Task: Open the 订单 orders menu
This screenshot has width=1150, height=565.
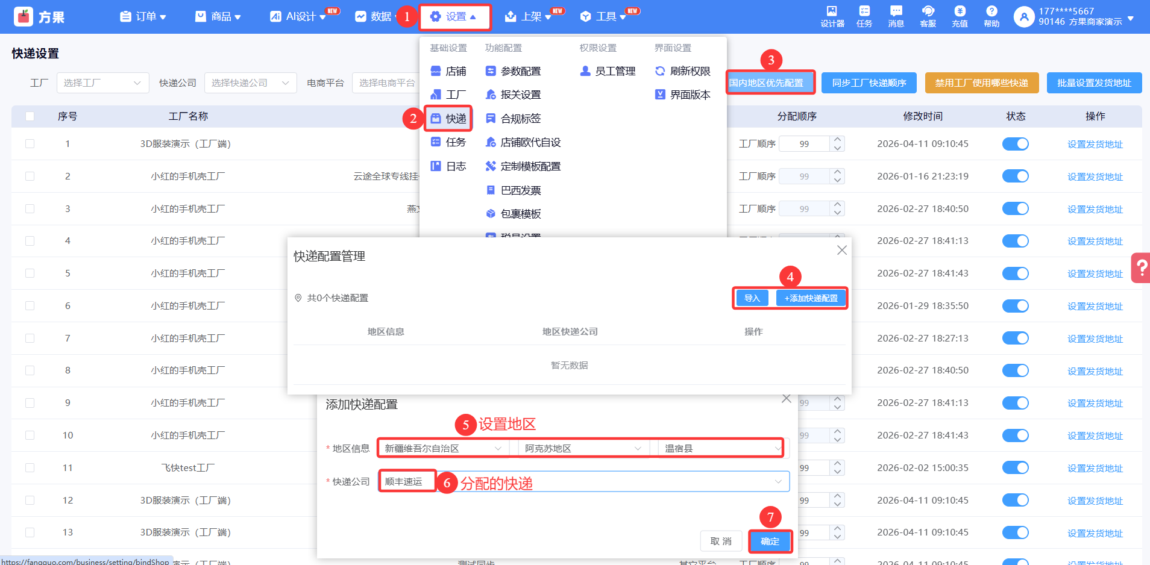Action: [143, 17]
